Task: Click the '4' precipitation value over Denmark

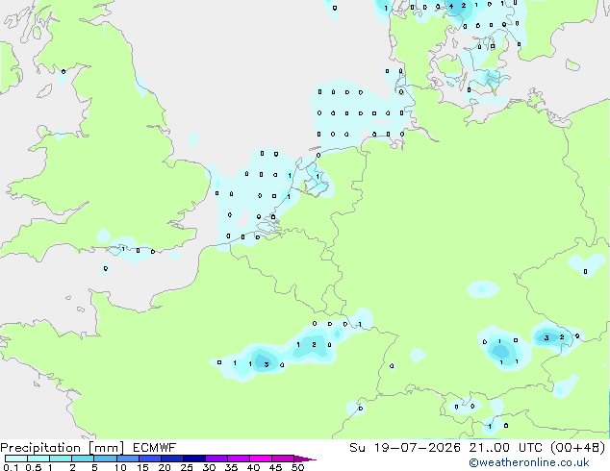Action: (x=451, y=6)
